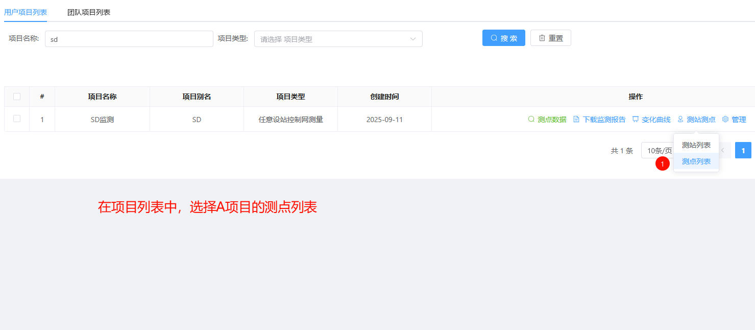The height and width of the screenshot is (330, 755).
Task: Click the 创建时间 column header
Action: (x=384, y=97)
